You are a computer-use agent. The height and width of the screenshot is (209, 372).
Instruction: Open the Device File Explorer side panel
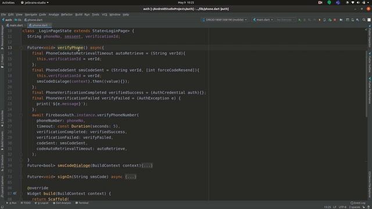point(370,185)
